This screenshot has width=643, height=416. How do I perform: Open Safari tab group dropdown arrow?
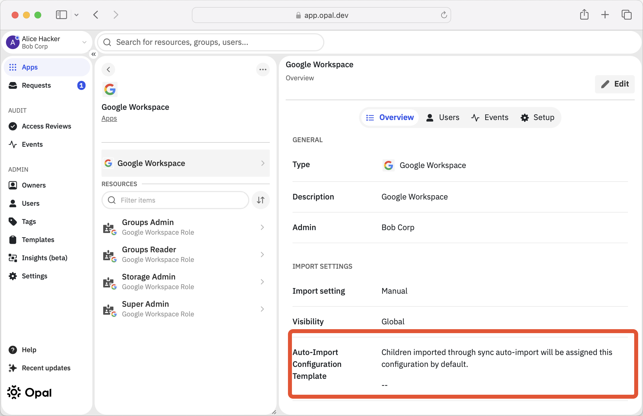click(x=76, y=15)
